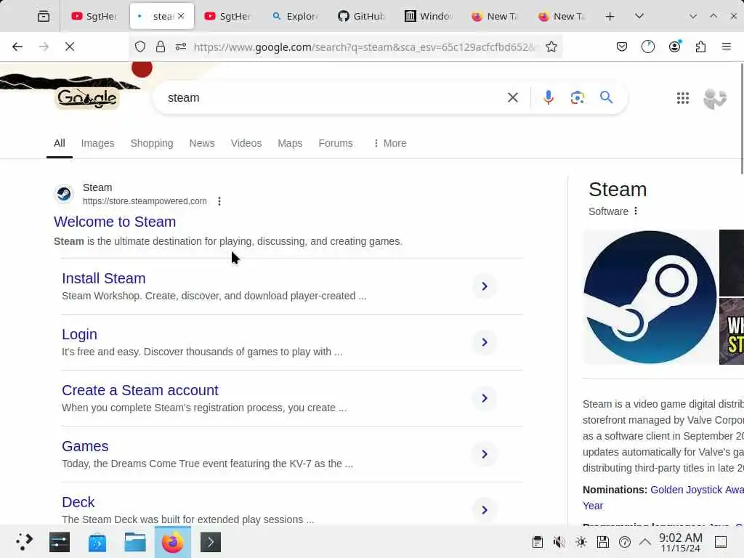Expand Create a Steam account arrow
The image size is (744, 558).
[x=485, y=398]
